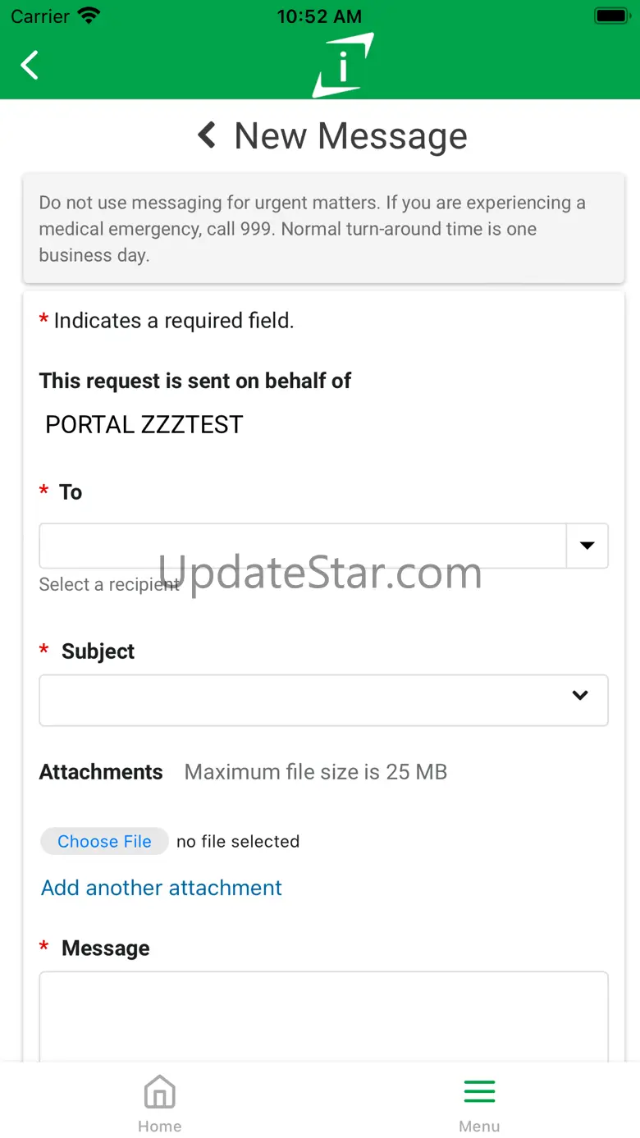
Task: Tap the PORTAL ZZZTEST sender name
Action: pos(144,425)
